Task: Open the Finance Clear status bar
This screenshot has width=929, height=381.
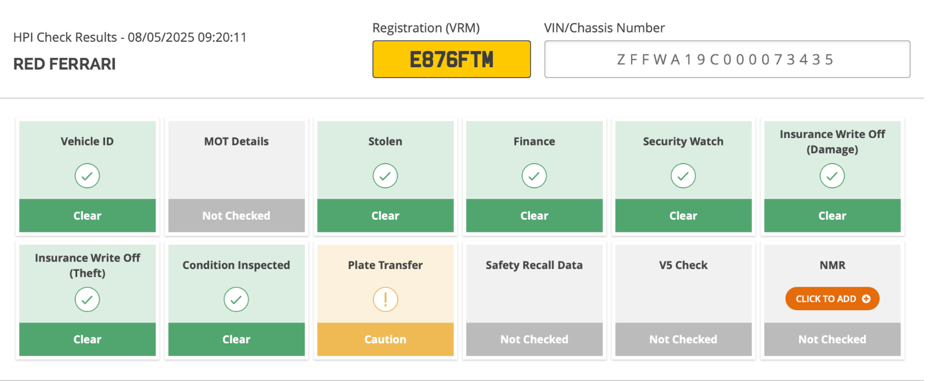Action: (534, 216)
